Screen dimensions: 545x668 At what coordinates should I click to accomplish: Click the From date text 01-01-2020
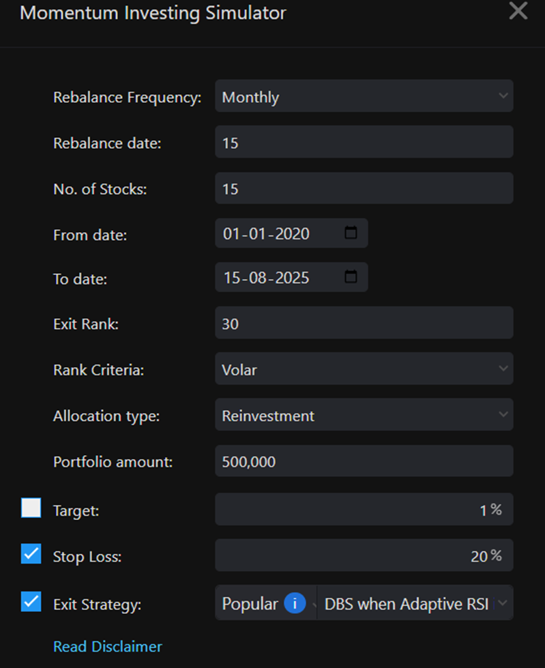point(266,233)
